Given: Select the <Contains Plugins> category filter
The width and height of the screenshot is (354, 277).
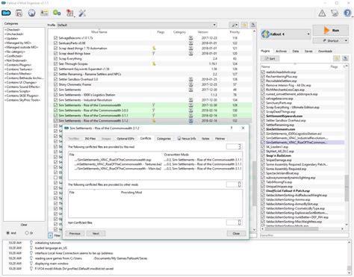Looking at the screenshot, I should pyautogui.click(x=18, y=65).
